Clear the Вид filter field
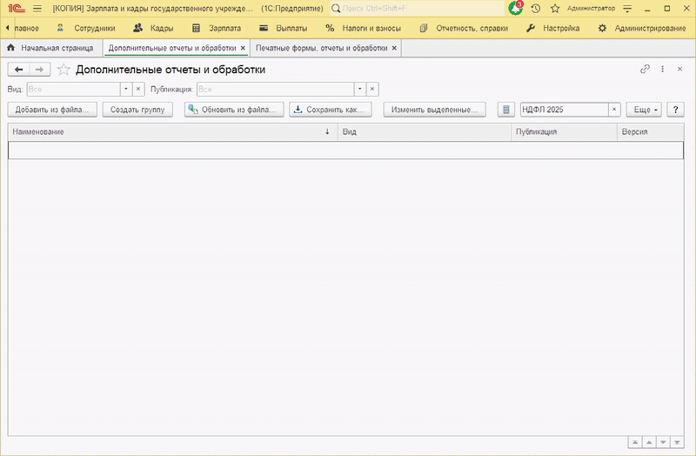Viewport: 696px width, 456px height. tap(138, 90)
